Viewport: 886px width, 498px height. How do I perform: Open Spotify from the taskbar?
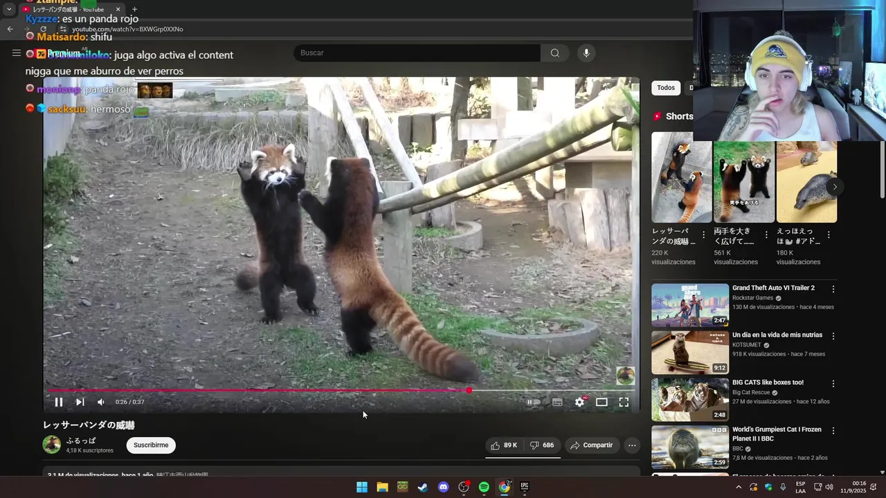484,487
